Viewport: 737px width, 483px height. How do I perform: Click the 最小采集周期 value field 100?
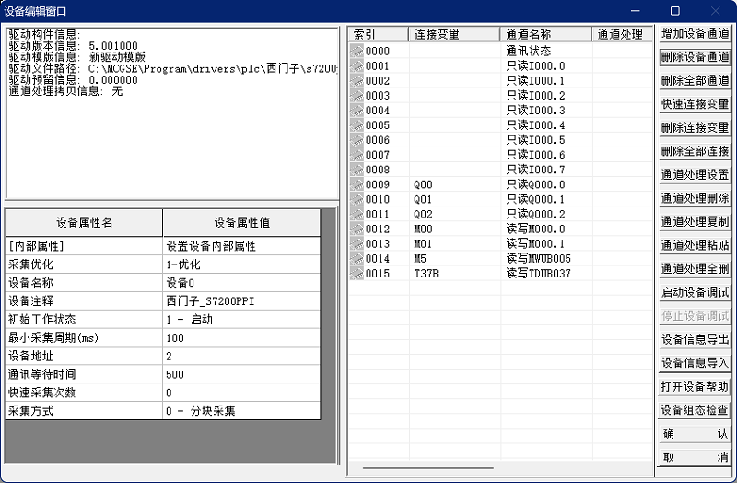[241, 338]
